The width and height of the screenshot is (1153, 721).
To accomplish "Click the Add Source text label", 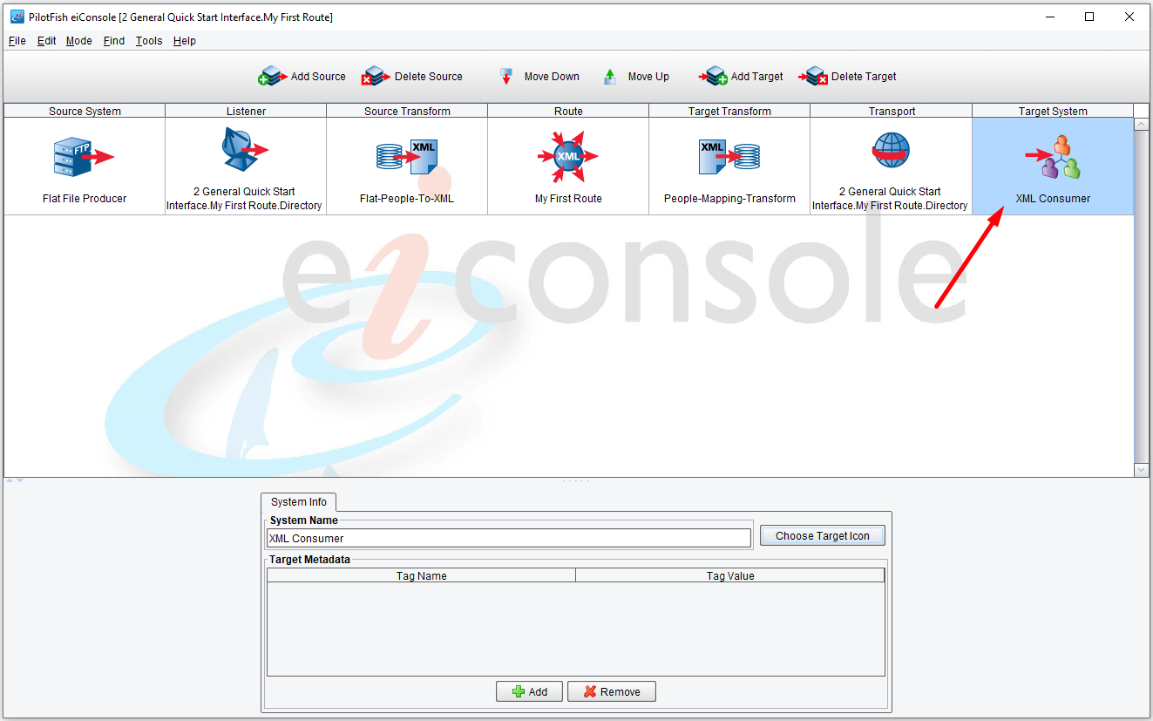I will pos(318,77).
